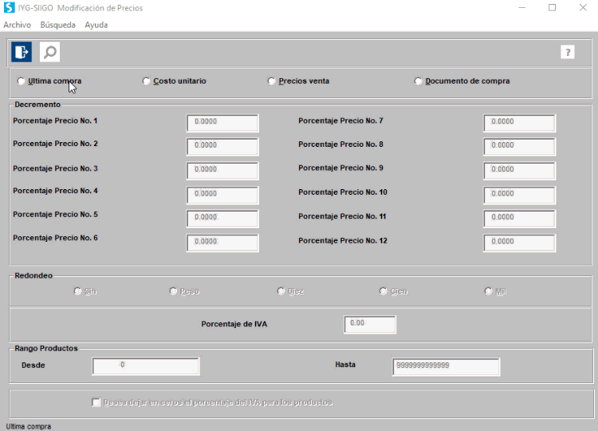
Task: Open the Búsqueda menu
Action: point(57,25)
